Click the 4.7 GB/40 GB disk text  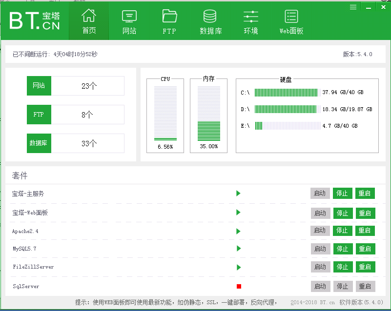(340, 126)
